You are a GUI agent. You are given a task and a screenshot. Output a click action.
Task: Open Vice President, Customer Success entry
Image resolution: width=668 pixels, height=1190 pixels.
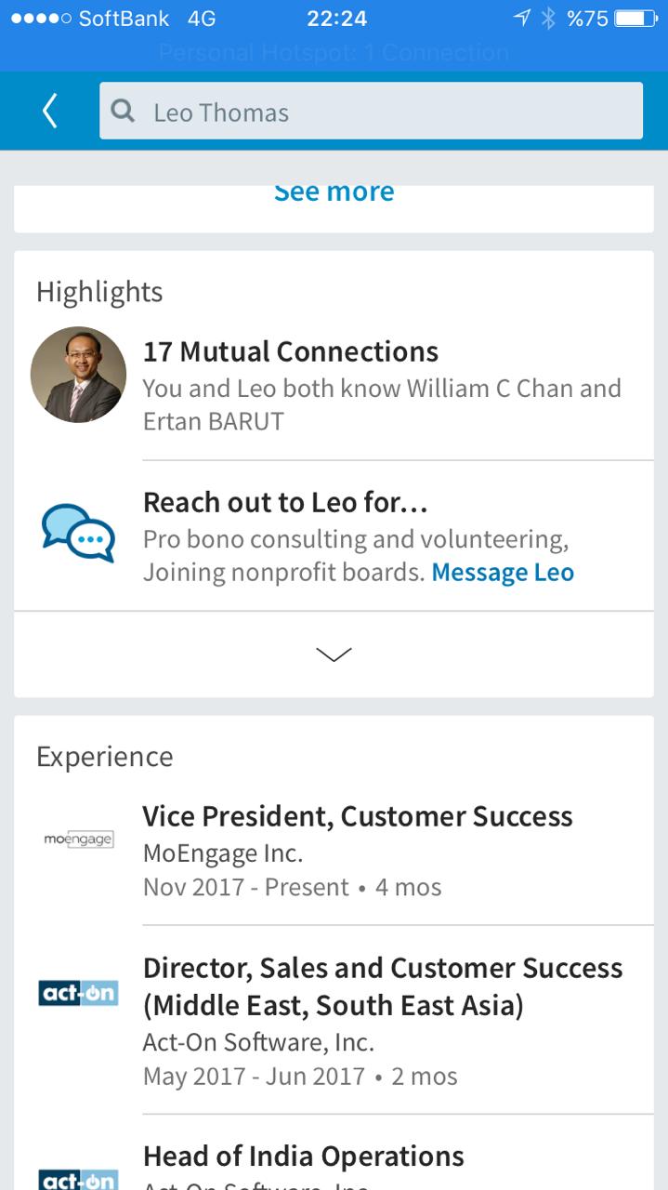358,817
